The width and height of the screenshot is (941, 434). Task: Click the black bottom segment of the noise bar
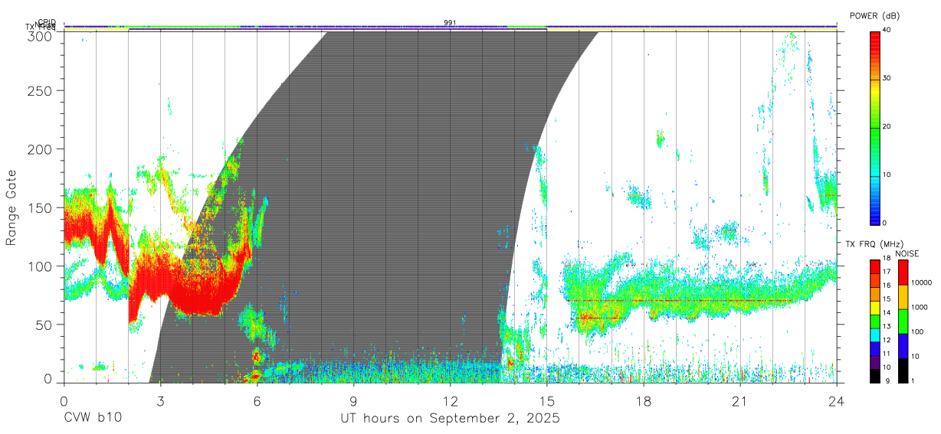[903, 370]
